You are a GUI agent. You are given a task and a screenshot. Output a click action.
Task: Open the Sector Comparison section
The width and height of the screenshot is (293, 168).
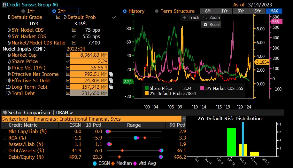pyautogui.click(x=29, y=113)
